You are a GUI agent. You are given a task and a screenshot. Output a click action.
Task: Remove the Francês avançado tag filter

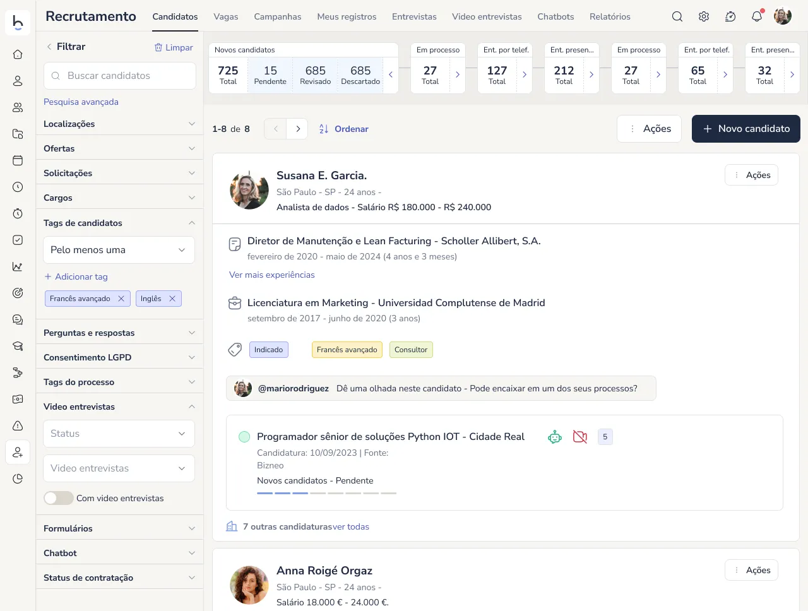point(121,299)
